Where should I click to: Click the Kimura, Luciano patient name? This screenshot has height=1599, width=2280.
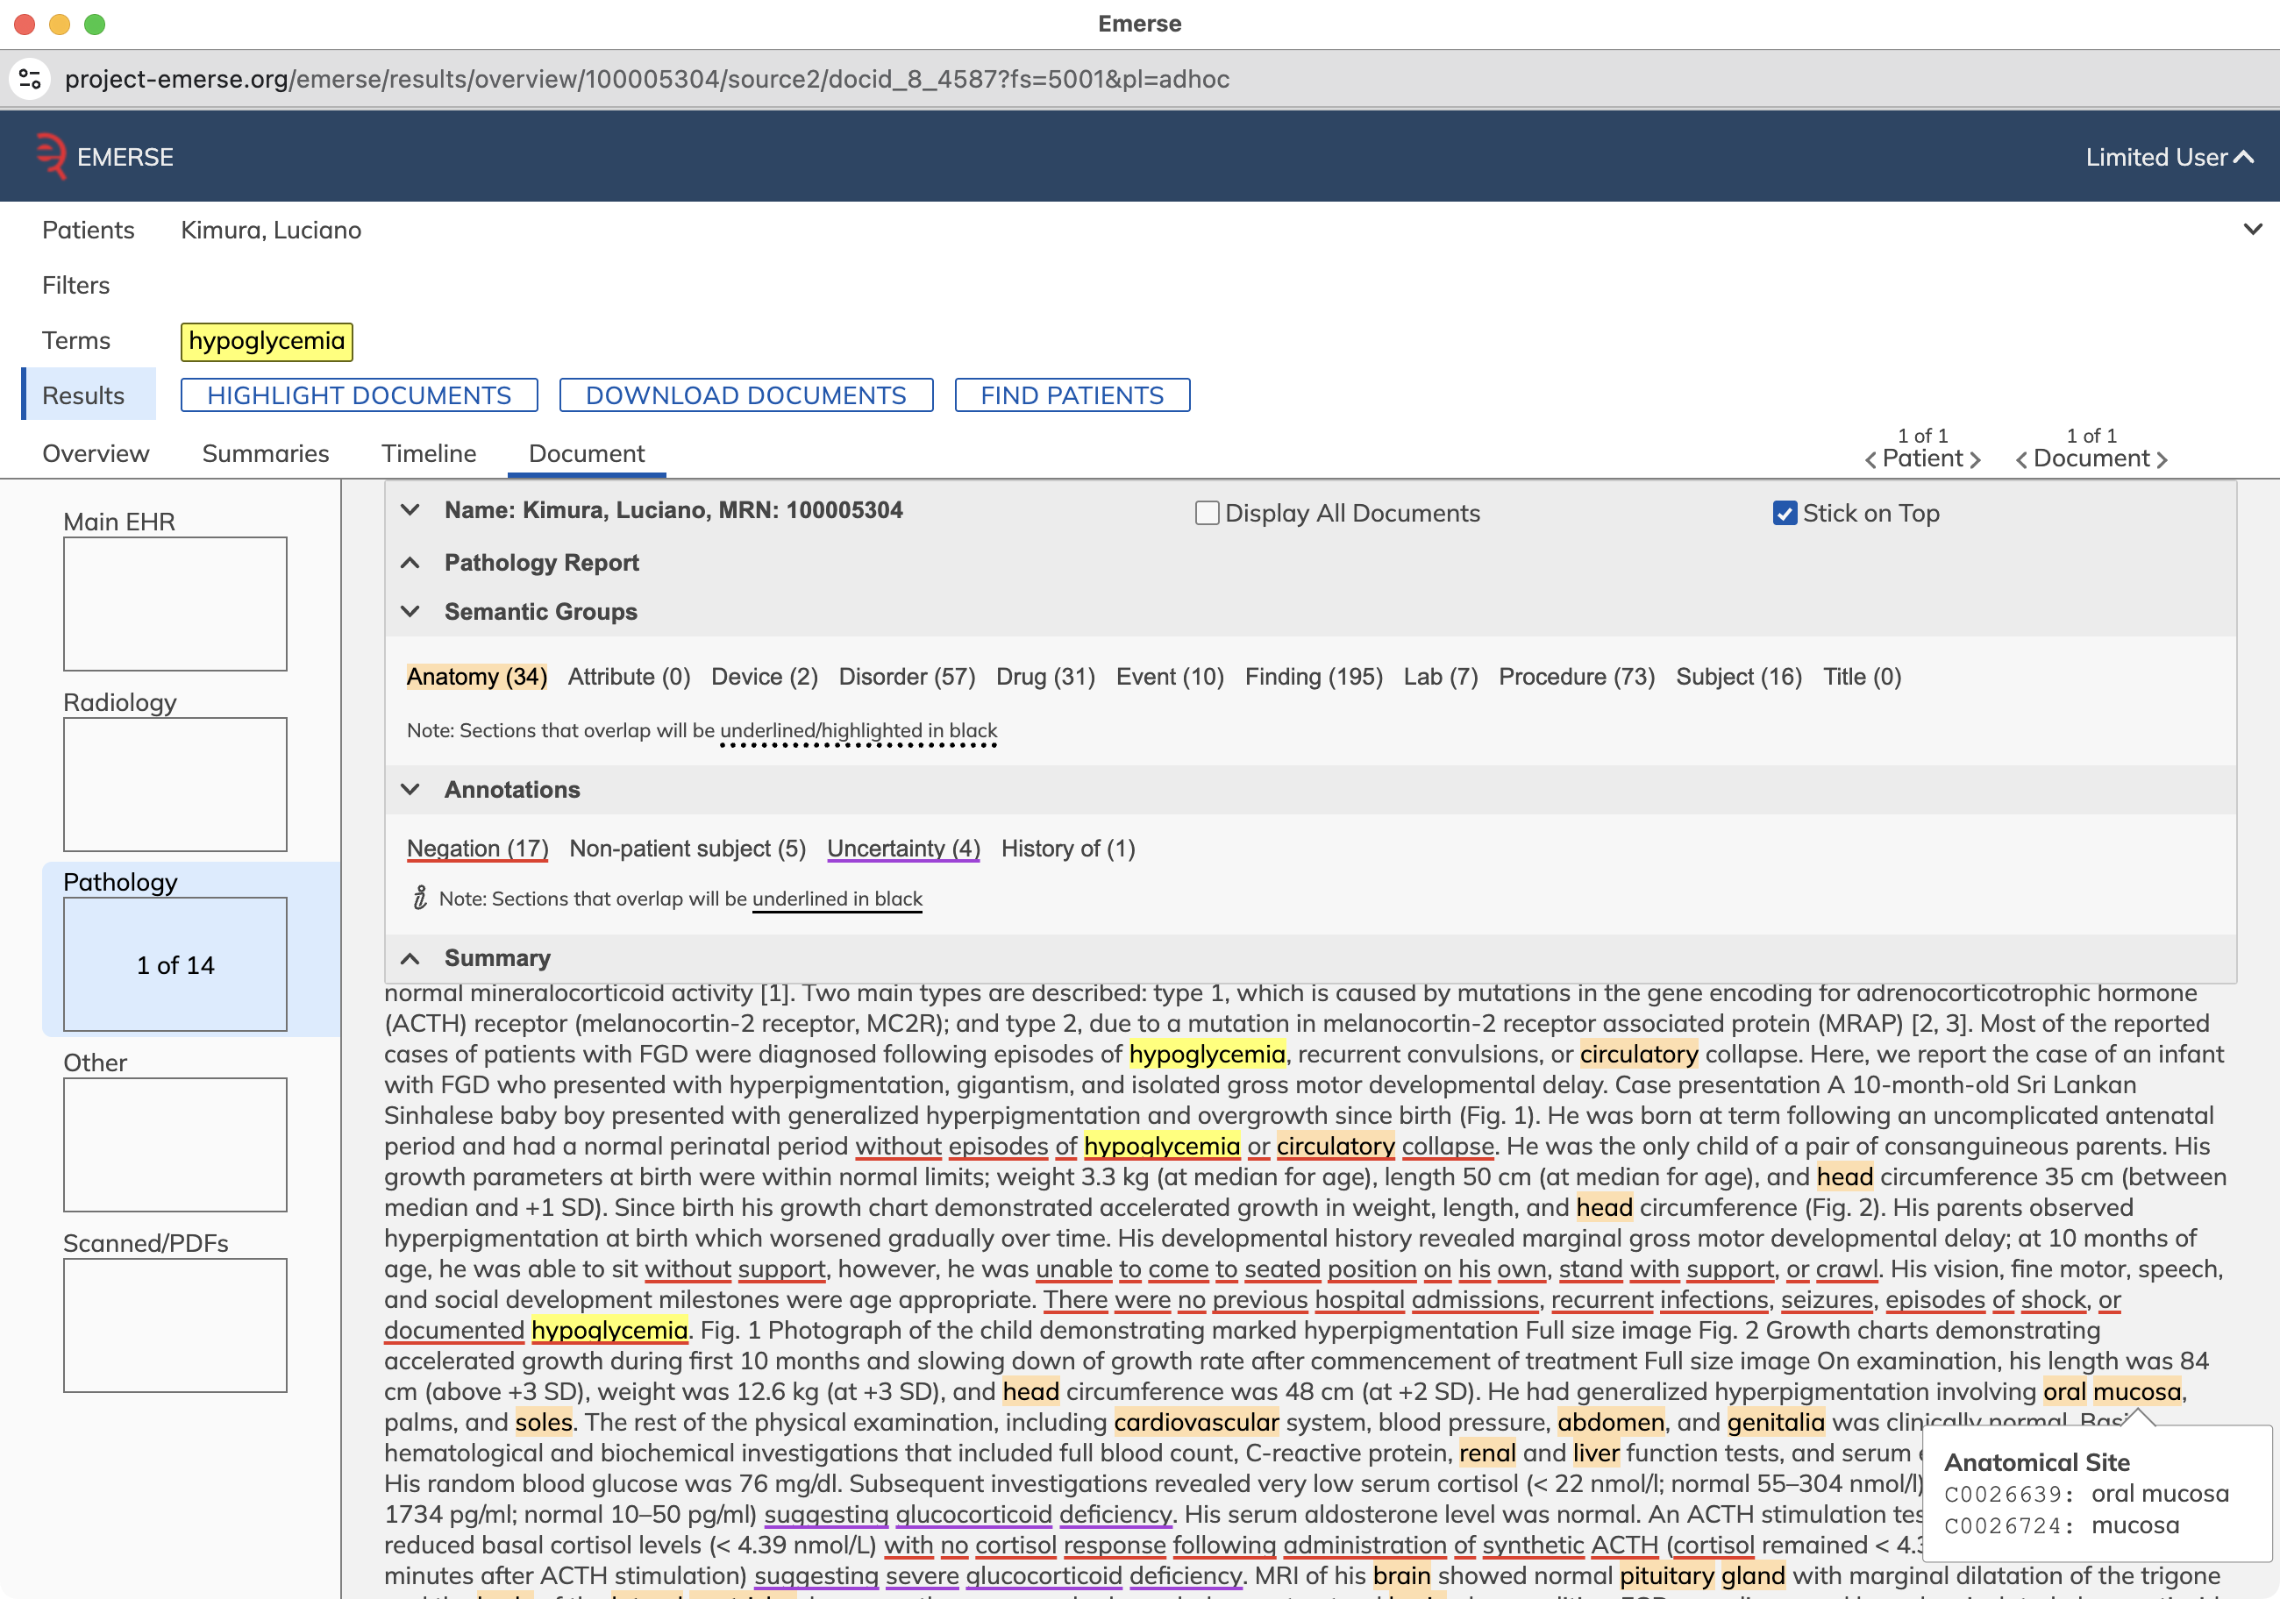(271, 230)
